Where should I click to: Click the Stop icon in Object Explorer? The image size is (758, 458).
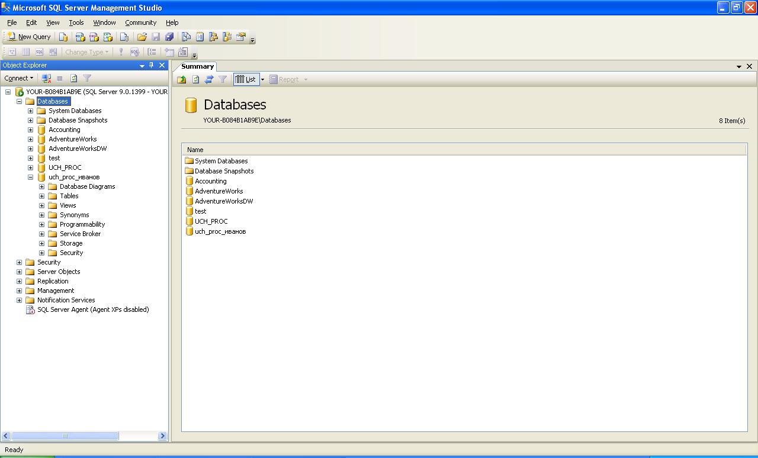(x=59, y=78)
